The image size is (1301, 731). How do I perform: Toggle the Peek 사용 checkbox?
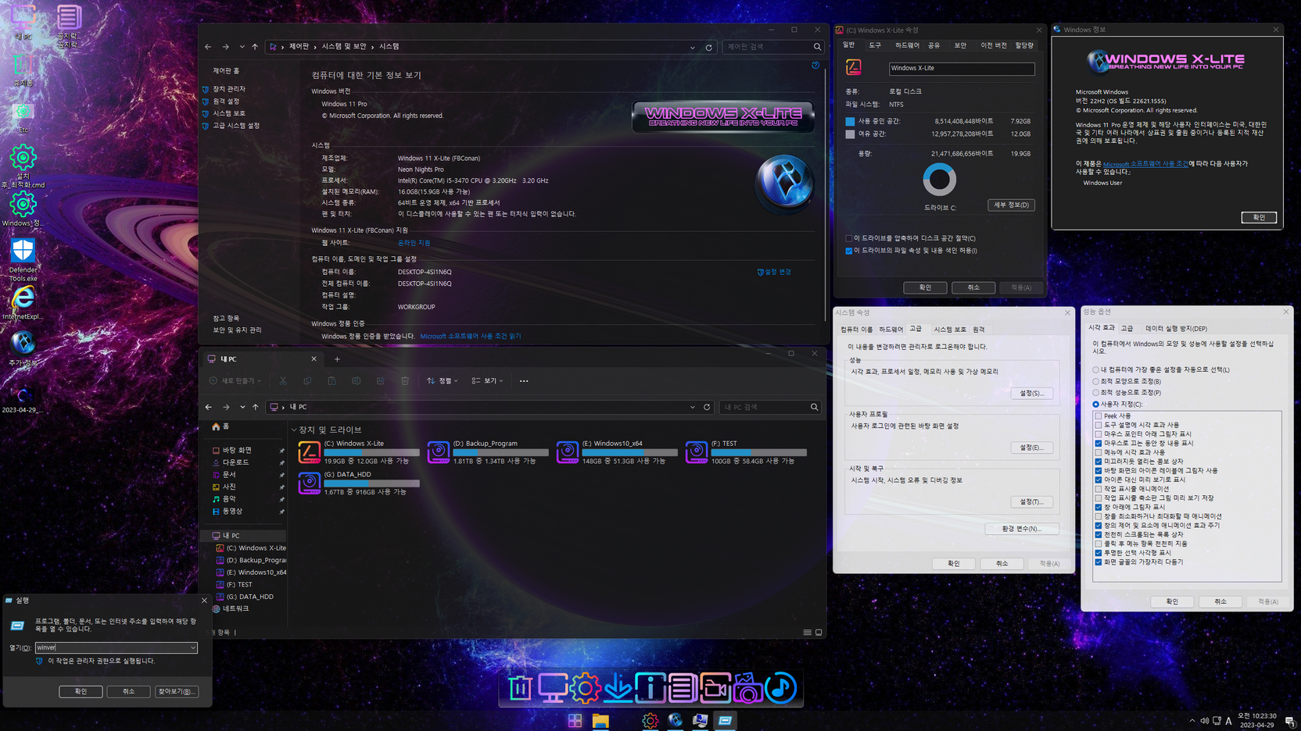click(1099, 416)
